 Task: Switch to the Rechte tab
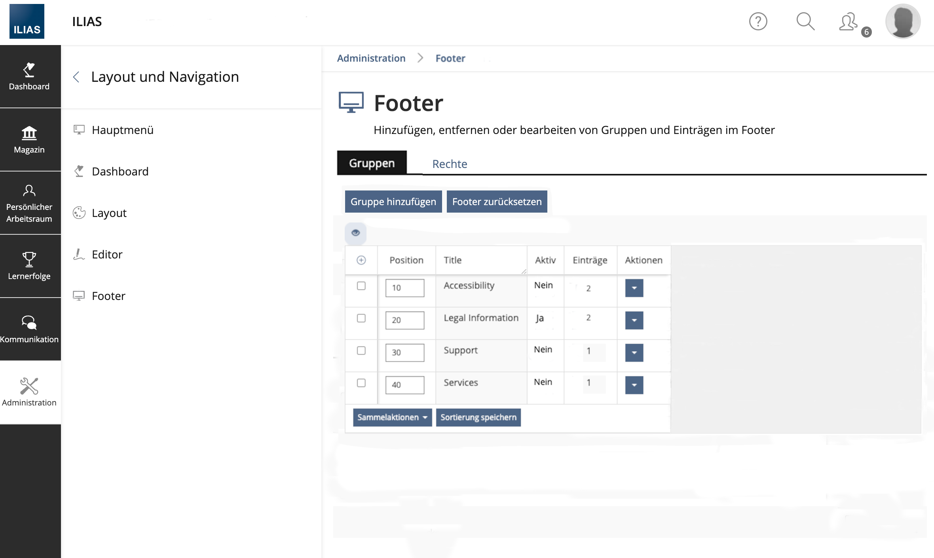click(x=450, y=164)
